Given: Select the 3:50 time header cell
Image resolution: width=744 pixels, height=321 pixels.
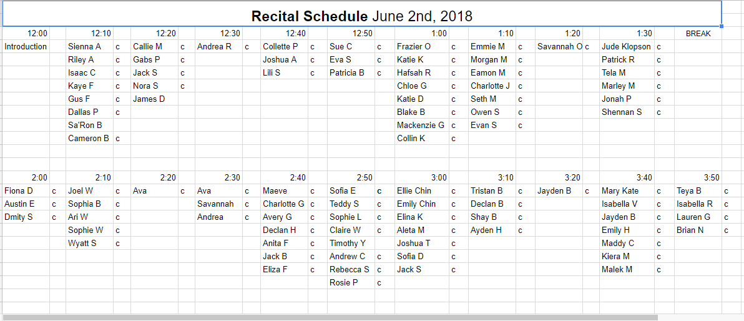Looking at the screenshot, I should click(698, 177).
